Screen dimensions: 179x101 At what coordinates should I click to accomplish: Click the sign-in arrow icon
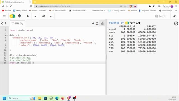coord(175,16)
